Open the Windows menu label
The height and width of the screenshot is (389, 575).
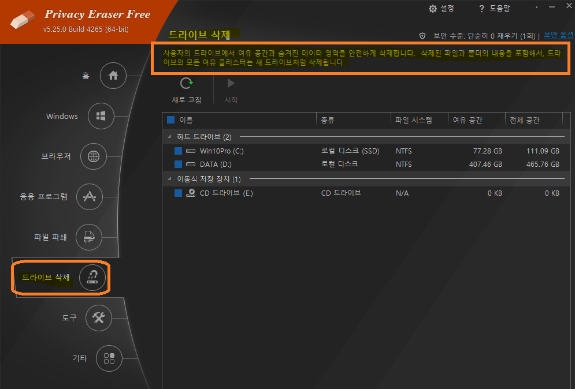[x=62, y=116]
